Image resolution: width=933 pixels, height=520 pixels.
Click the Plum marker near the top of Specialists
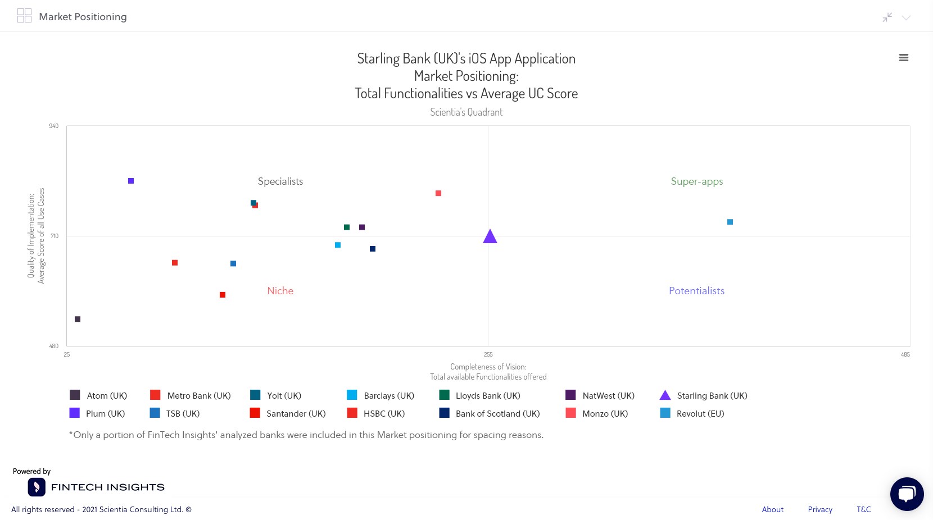point(130,180)
